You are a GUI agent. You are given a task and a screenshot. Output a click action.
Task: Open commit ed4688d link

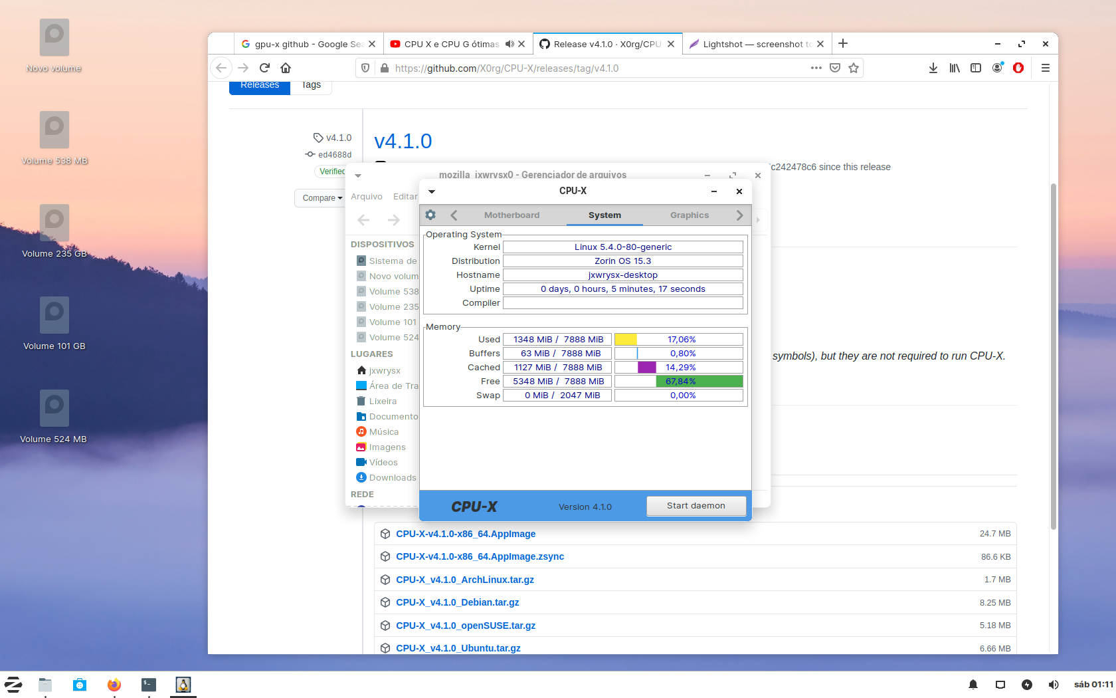(335, 155)
